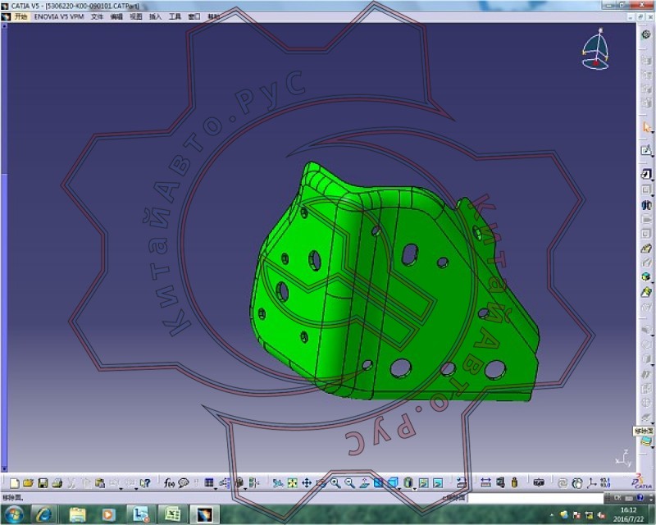Open the Design Table tool
This screenshot has height=525, width=656.
[209, 483]
